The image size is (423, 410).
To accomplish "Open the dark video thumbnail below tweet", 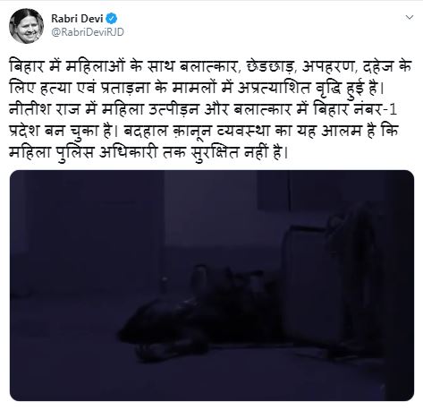I will tap(212, 286).
